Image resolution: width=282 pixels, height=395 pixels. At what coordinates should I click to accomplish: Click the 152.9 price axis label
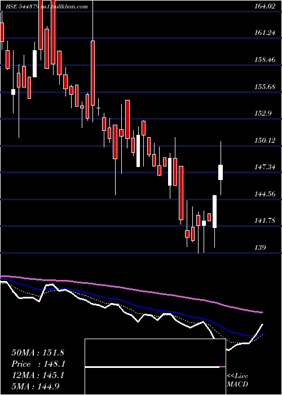(x=263, y=113)
